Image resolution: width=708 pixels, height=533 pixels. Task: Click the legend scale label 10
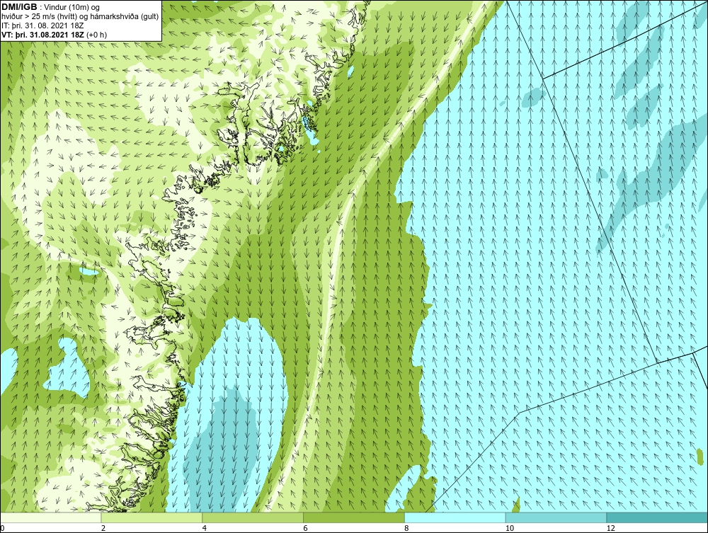coord(510,528)
